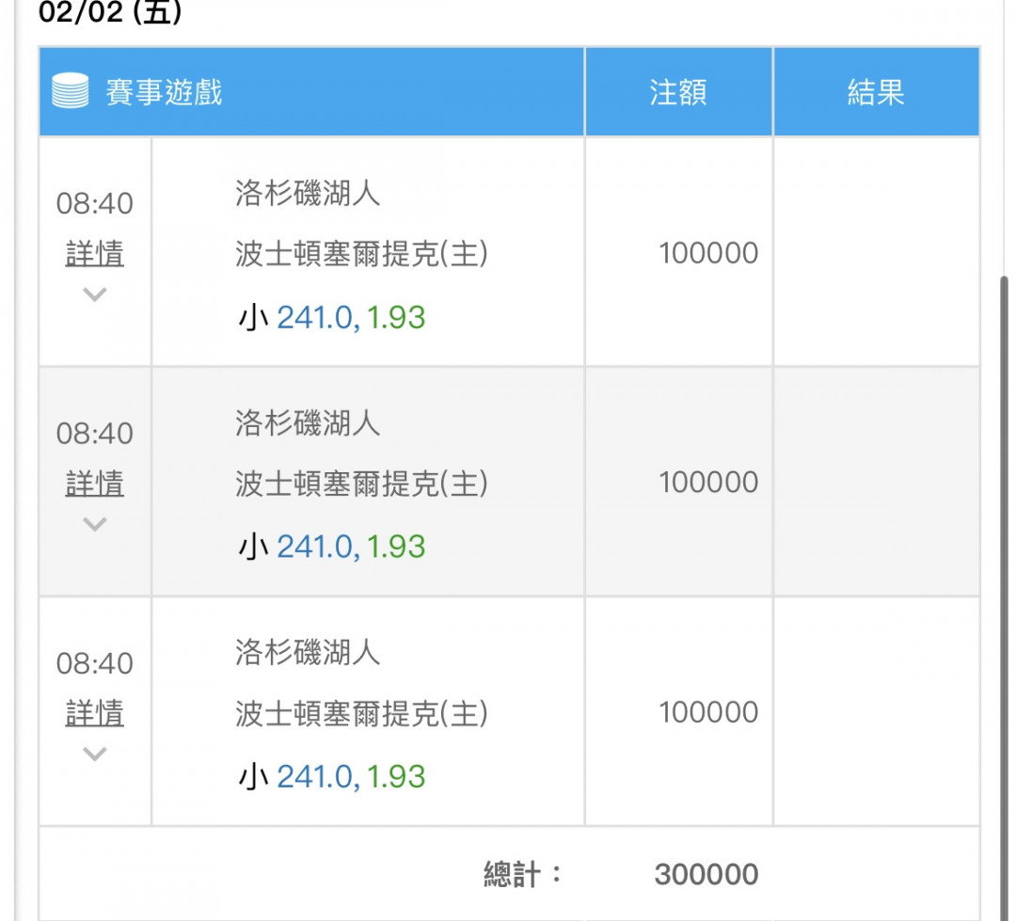Click the vertical scrollbar thumb on right
1016x921 pixels.
click(x=1005, y=596)
